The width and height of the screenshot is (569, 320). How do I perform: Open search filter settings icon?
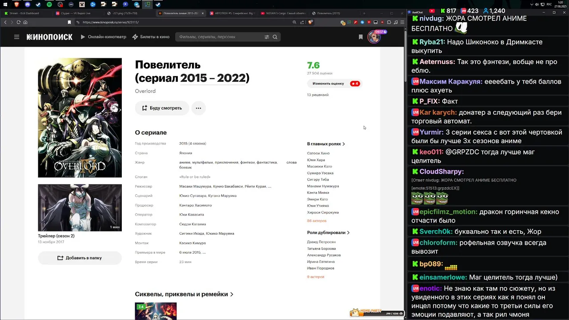[x=267, y=37]
